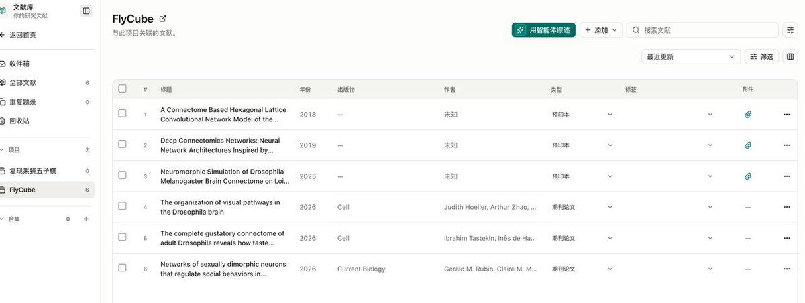Image resolution: width=805 pixels, height=303 pixels.
Task: Click authors cell Judith Hoeller, Arthur Zhao
Action: (490, 207)
